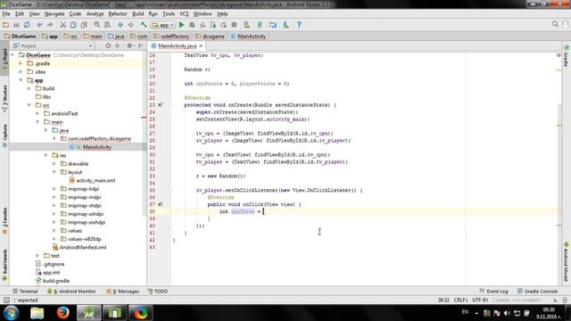Viewport: 571px width, 321px height.
Task: Run the app with green play icon
Action: coord(181,25)
